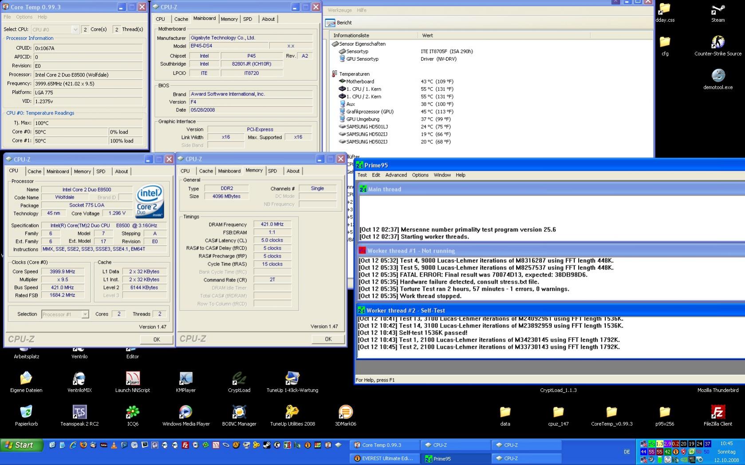Screen dimensions: 745x465
Task: Switch to Prime95 in the taskbar
Action: (x=455, y=458)
